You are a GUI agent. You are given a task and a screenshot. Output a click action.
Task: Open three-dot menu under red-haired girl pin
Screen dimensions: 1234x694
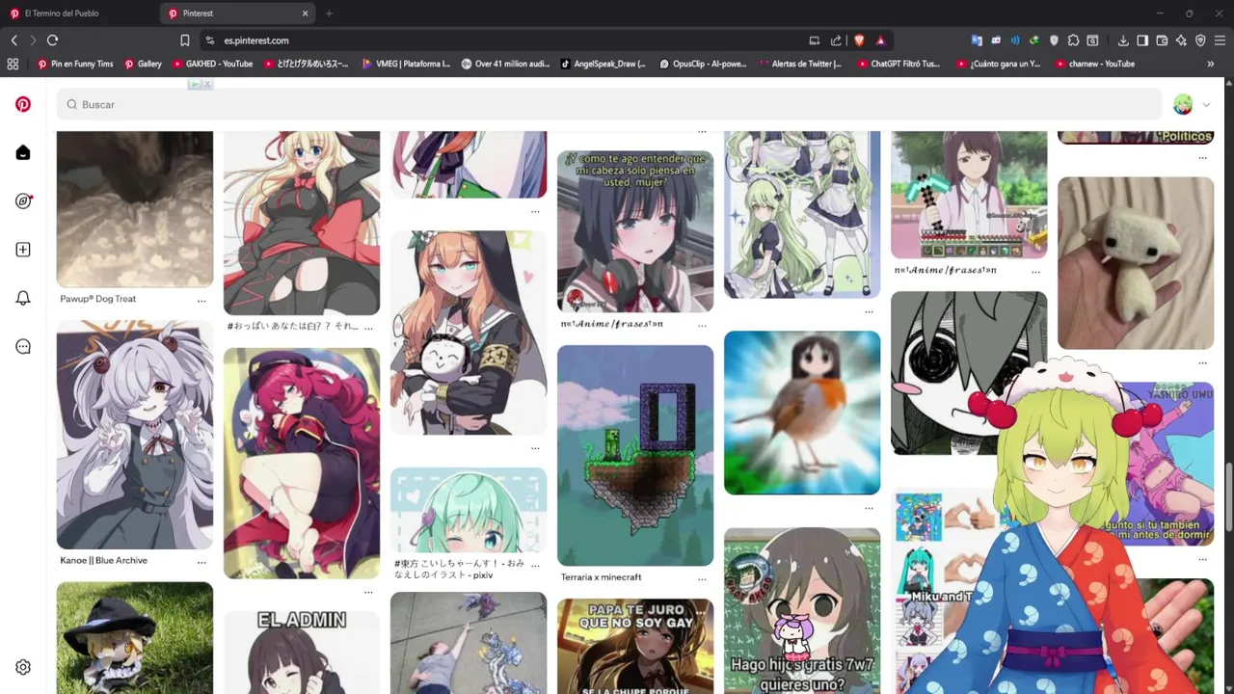368,592
